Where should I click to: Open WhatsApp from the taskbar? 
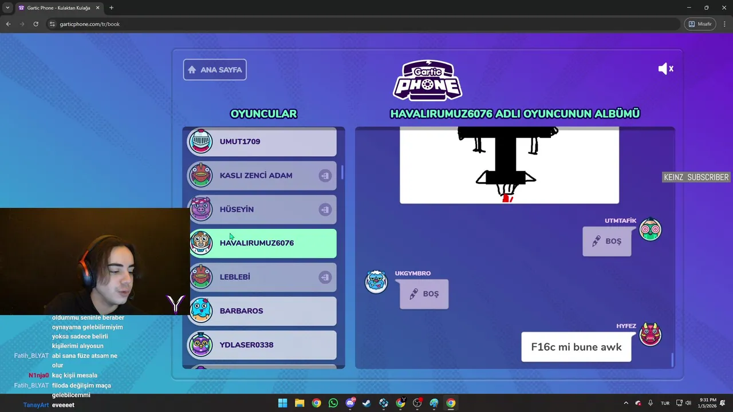pos(333,403)
